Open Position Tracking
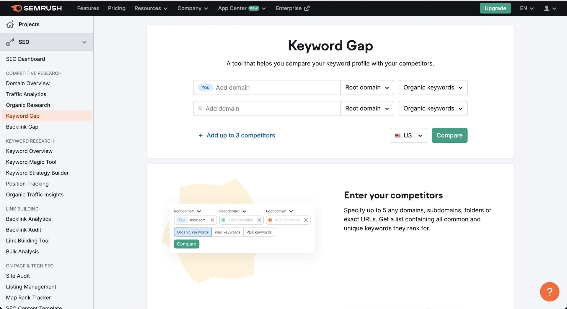Image resolution: width=567 pixels, height=309 pixels. (27, 184)
